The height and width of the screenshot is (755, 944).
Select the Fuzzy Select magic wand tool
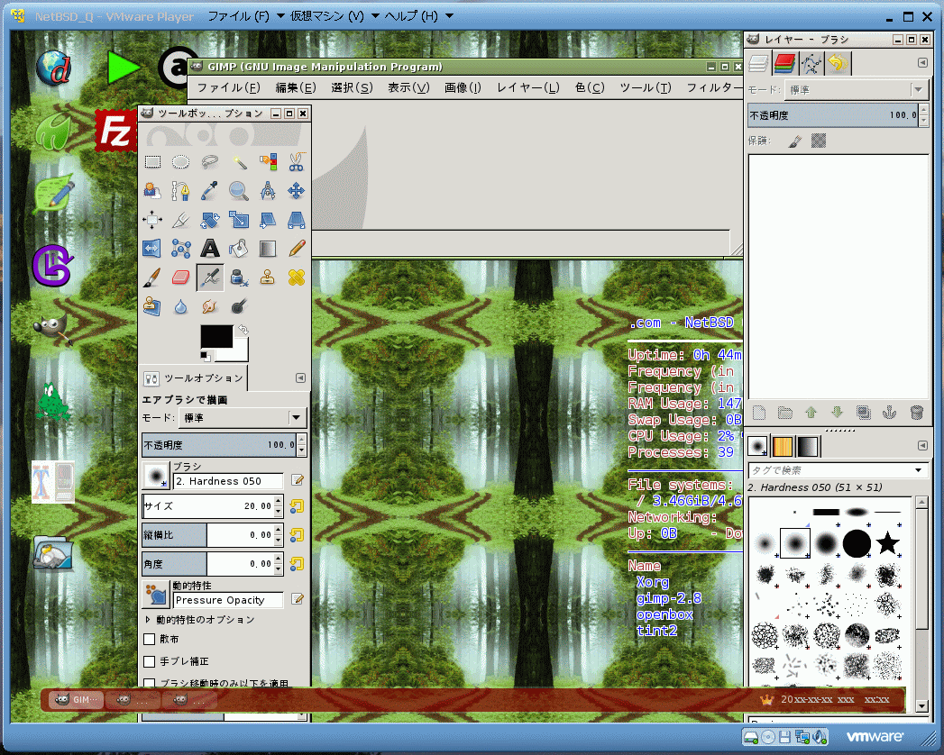click(239, 162)
